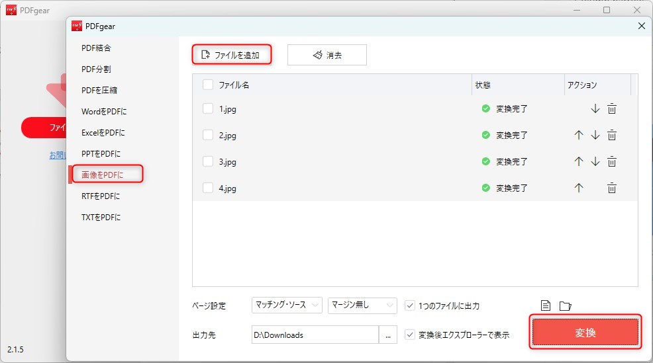Select the 4.jpg file name
The height and width of the screenshot is (363, 653).
click(x=227, y=188)
